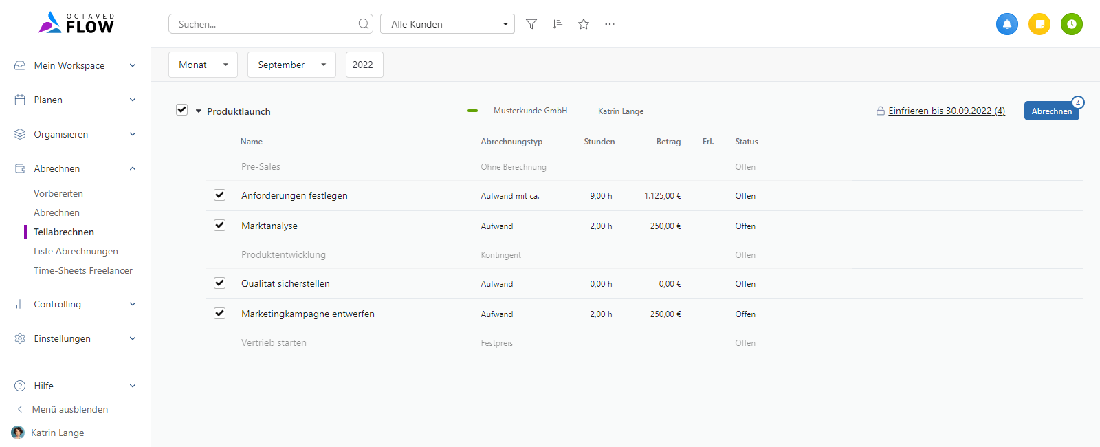This screenshot has height=447, width=1100.
Task: Click the Abrechnungstyp column header
Action: pyautogui.click(x=511, y=142)
